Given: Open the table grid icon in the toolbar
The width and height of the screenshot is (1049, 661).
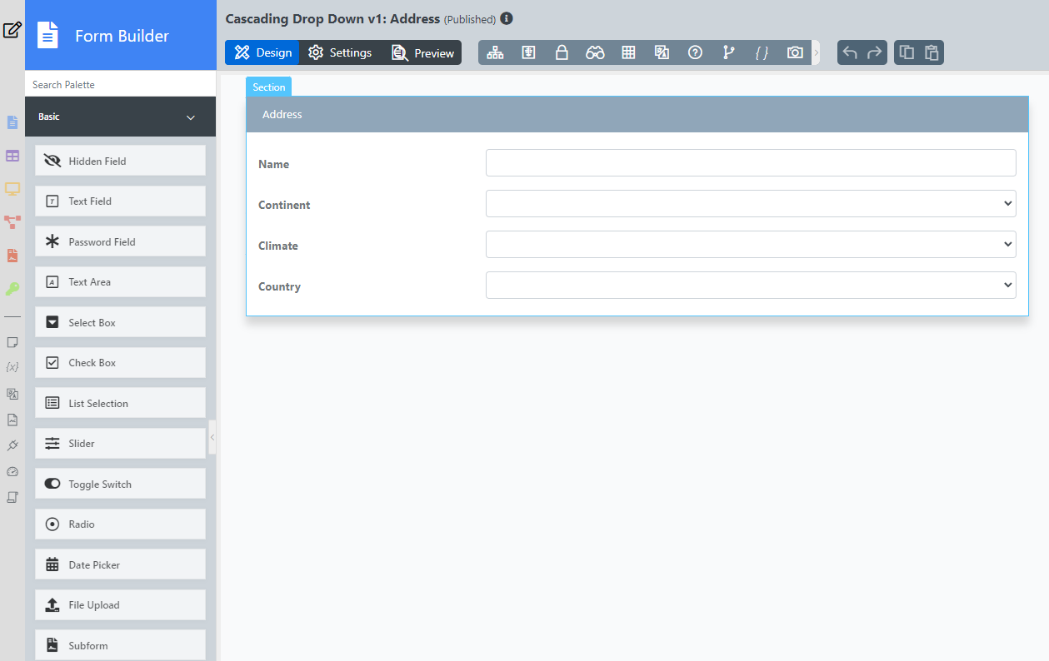Looking at the screenshot, I should coord(629,52).
